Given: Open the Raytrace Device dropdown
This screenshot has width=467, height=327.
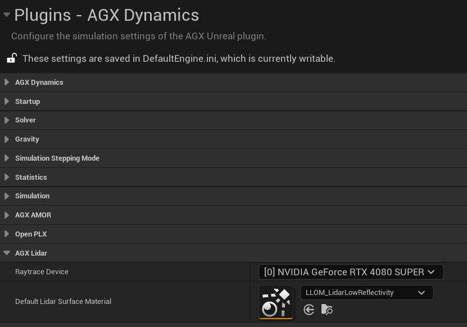Looking at the screenshot, I should pyautogui.click(x=351, y=272).
